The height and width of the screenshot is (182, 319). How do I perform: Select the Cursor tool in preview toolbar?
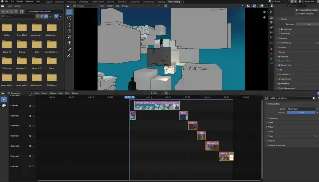click(x=69, y=18)
